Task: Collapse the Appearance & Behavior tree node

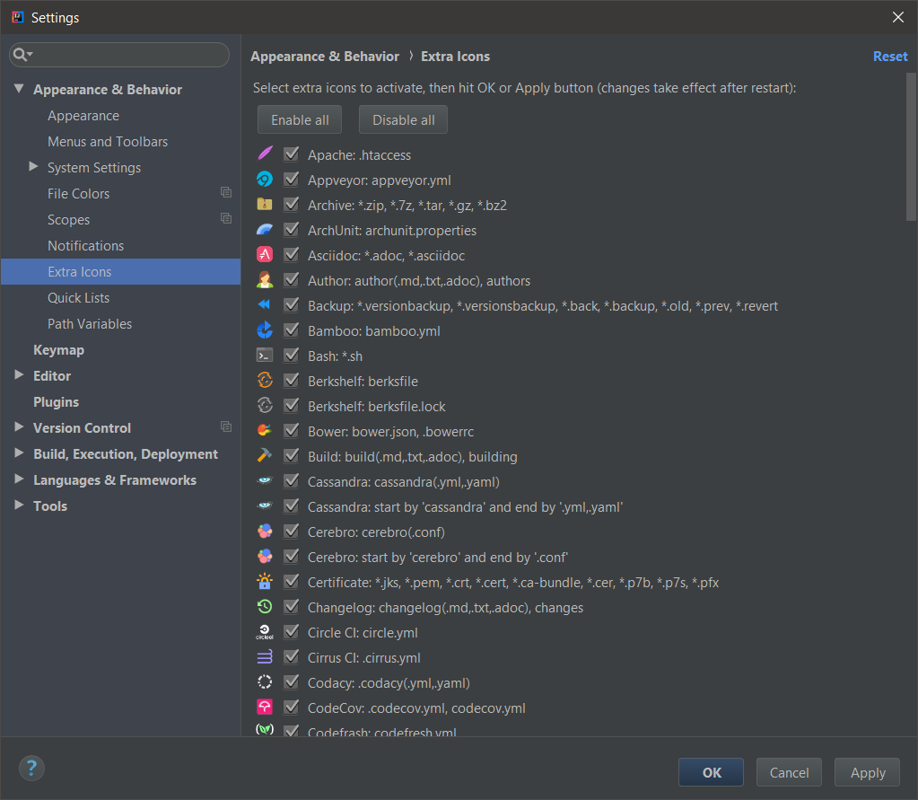Action: click(x=20, y=88)
